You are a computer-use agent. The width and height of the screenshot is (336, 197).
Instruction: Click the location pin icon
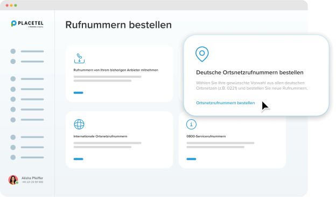tap(202, 54)
